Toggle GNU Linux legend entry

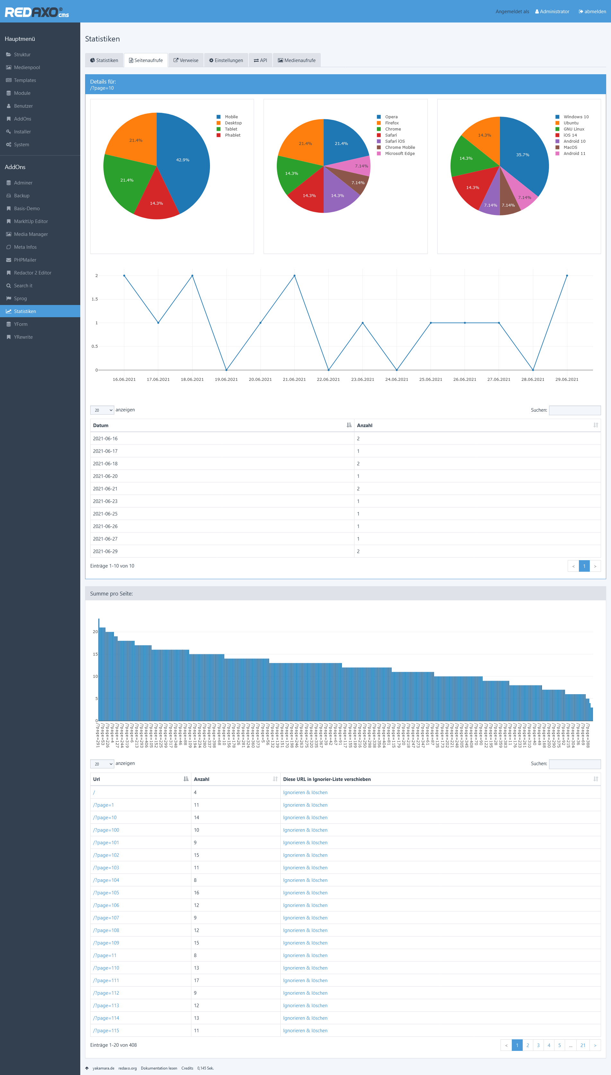(x=570, y=129)
